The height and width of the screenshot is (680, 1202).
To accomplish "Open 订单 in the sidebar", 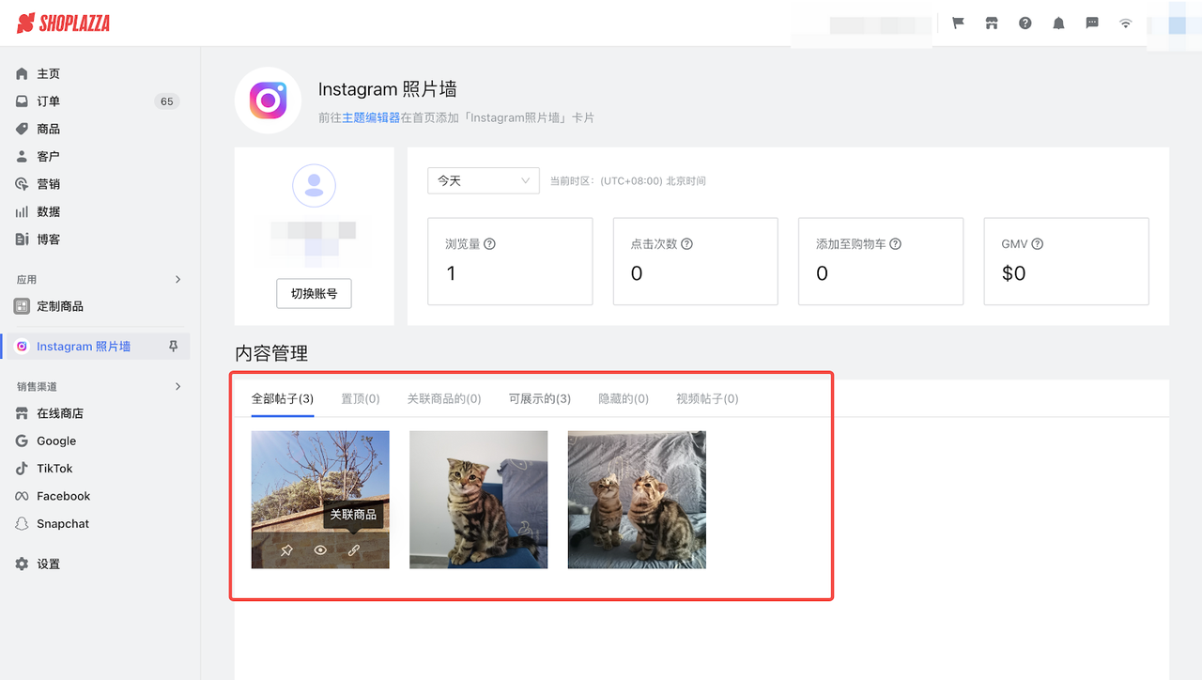I will tap(48, 101).
